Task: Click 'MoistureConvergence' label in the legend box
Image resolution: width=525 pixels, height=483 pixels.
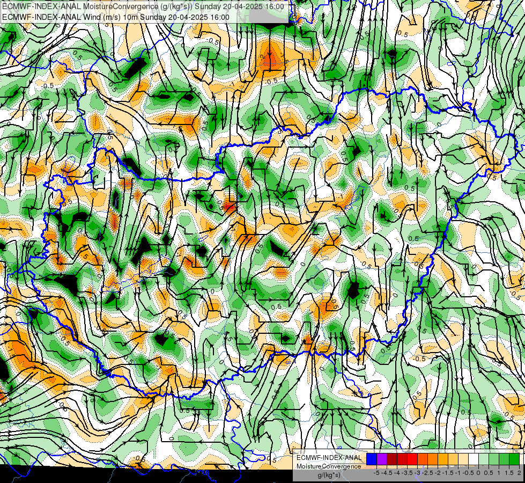Action: 329,466
